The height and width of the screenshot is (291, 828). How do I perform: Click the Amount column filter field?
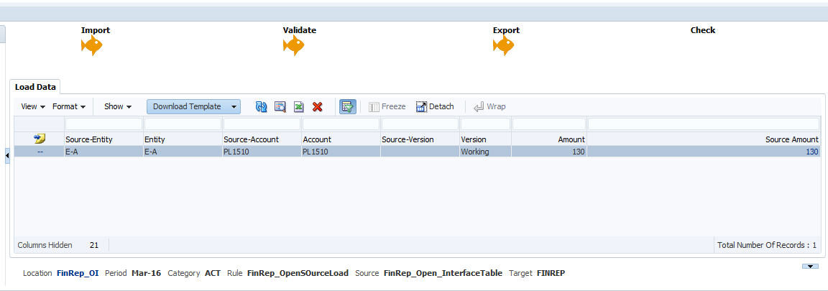tap(549, 124)
